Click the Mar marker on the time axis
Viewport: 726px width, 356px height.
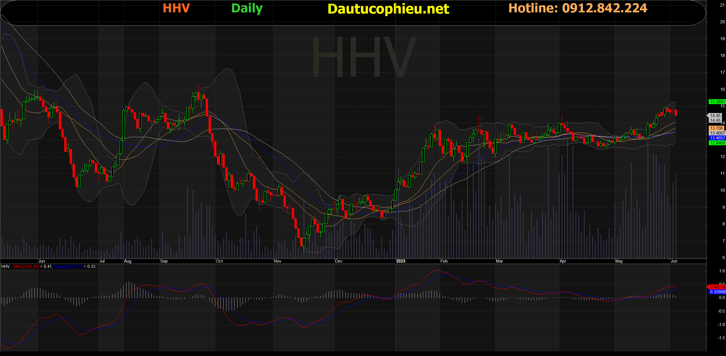click(x=499, y=261)
